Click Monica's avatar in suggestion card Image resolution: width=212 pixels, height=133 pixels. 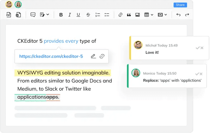[x=136, y=73]
